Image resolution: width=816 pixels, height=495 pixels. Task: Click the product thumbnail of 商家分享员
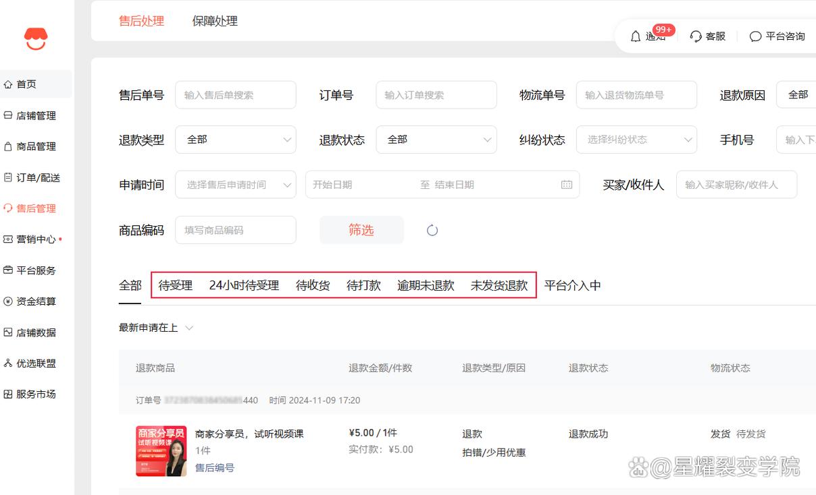pos(161,451)
